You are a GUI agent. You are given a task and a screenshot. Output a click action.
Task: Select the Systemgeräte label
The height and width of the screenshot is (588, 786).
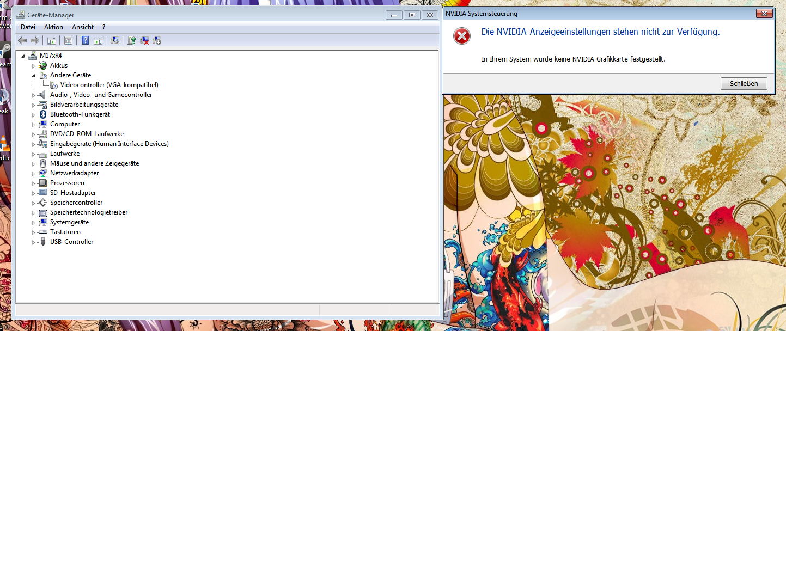69,222
